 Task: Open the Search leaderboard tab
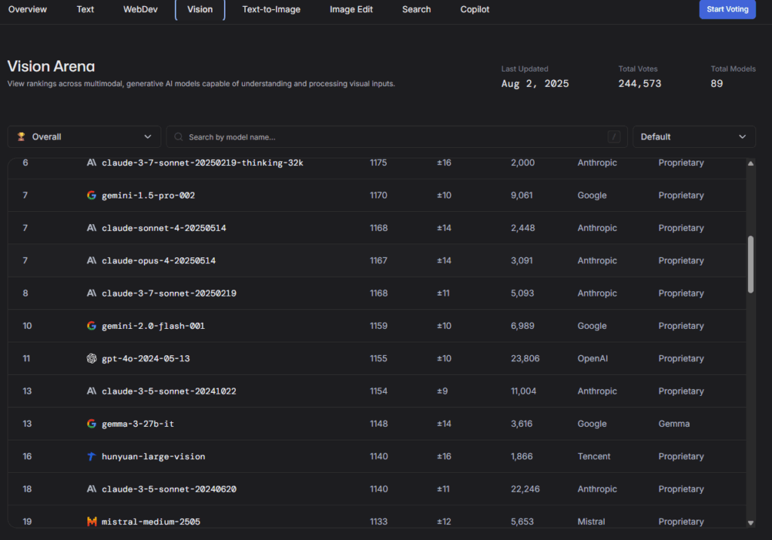coord(416,9)
